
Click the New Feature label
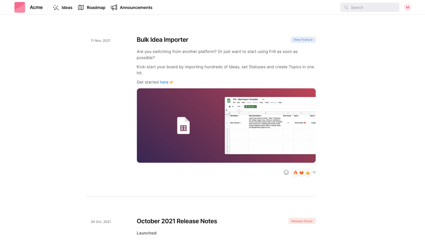[303, 39]
